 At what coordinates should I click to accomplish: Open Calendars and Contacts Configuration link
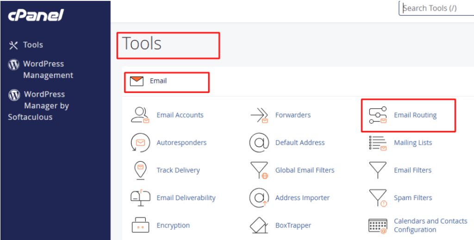(x=430, y=226)
